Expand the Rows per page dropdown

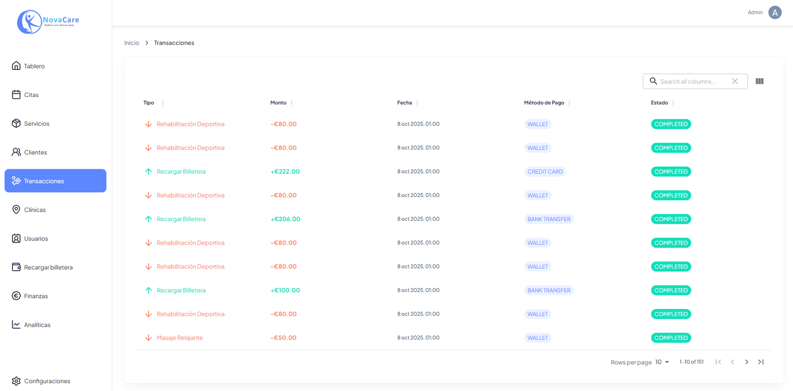click(x=662, y=362)
